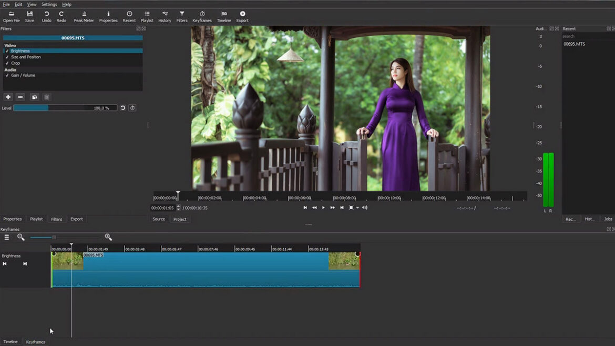
Task: Add a new filter with plus button
Action: pos(8,97)
